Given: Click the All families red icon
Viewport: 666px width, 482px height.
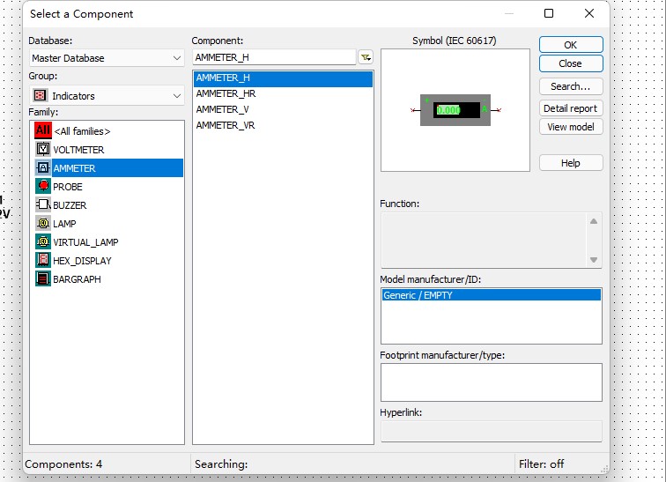Looking at the screenshot, I should 43,130.
